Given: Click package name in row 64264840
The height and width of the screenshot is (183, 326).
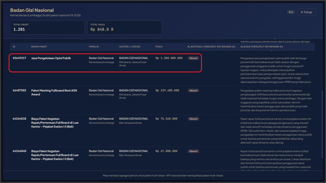Looking at the screenshot, I should pyautogui.click(x=55, y=155).
